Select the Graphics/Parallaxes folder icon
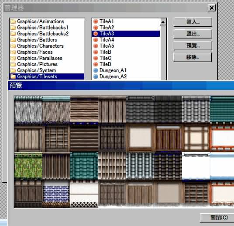Screen dimensions: 234x226 coord(13,58)
